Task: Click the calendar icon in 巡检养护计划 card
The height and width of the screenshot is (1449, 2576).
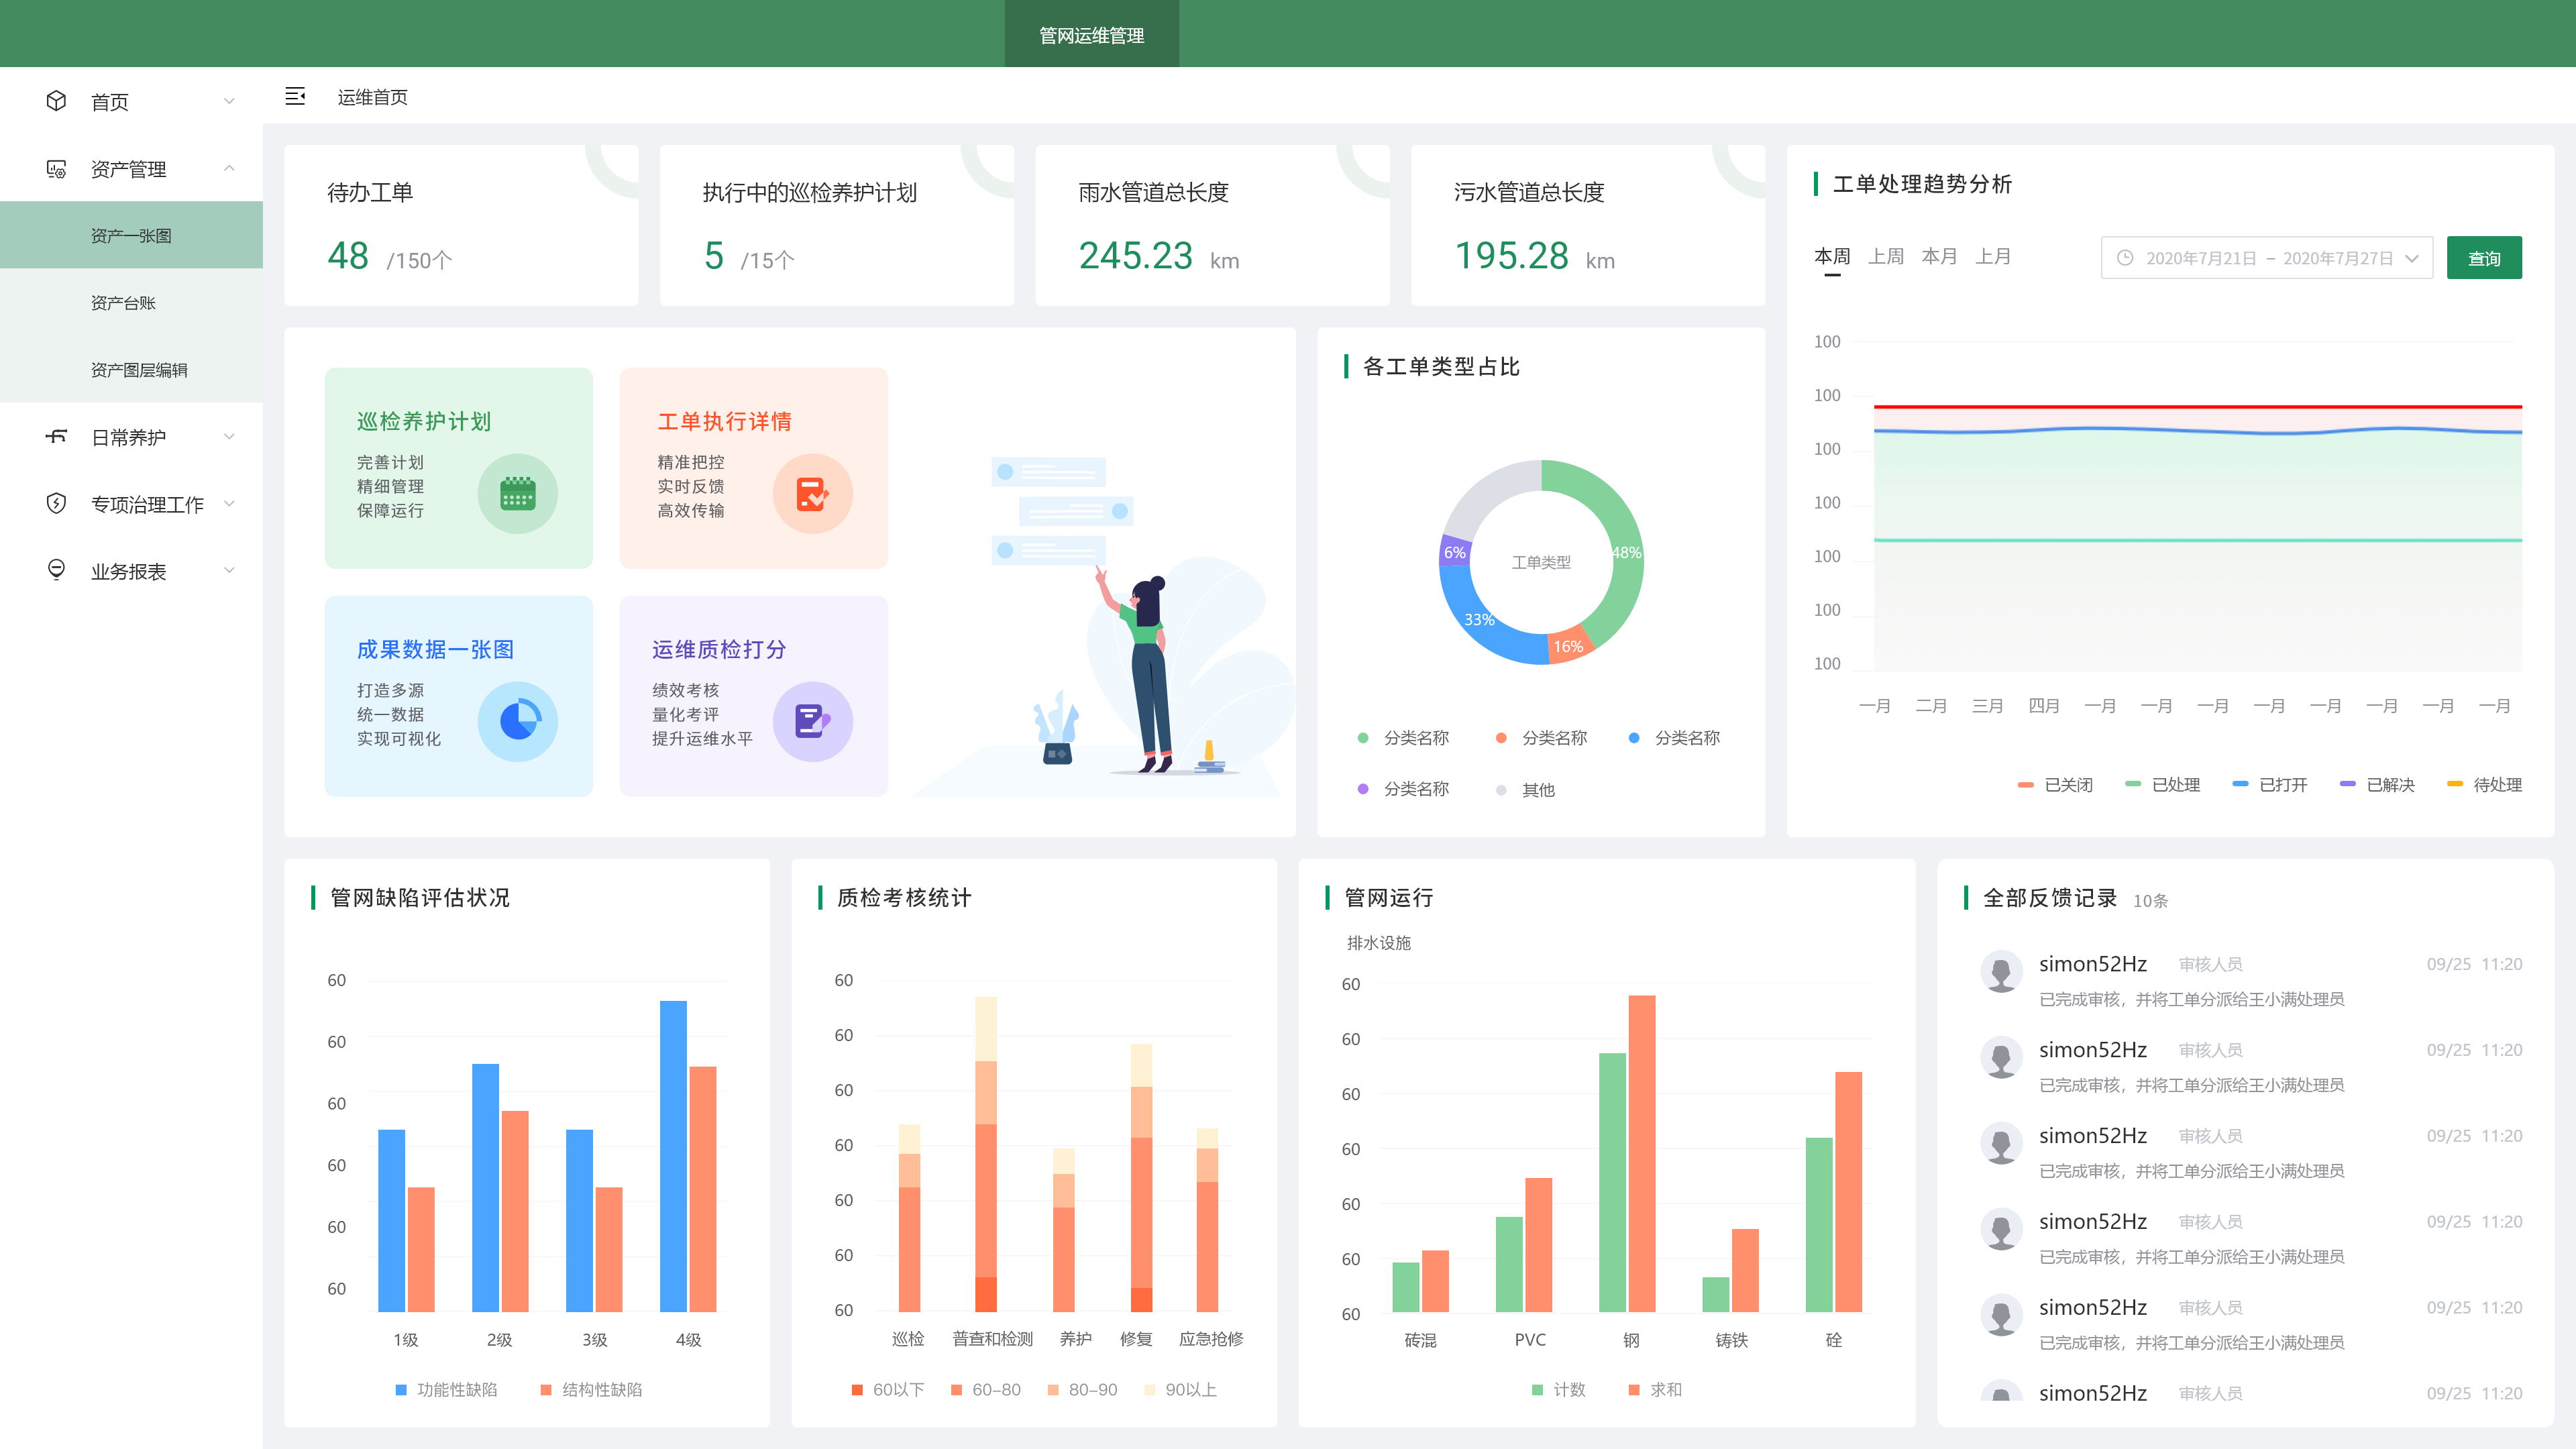Action: (x=517, y=494)
